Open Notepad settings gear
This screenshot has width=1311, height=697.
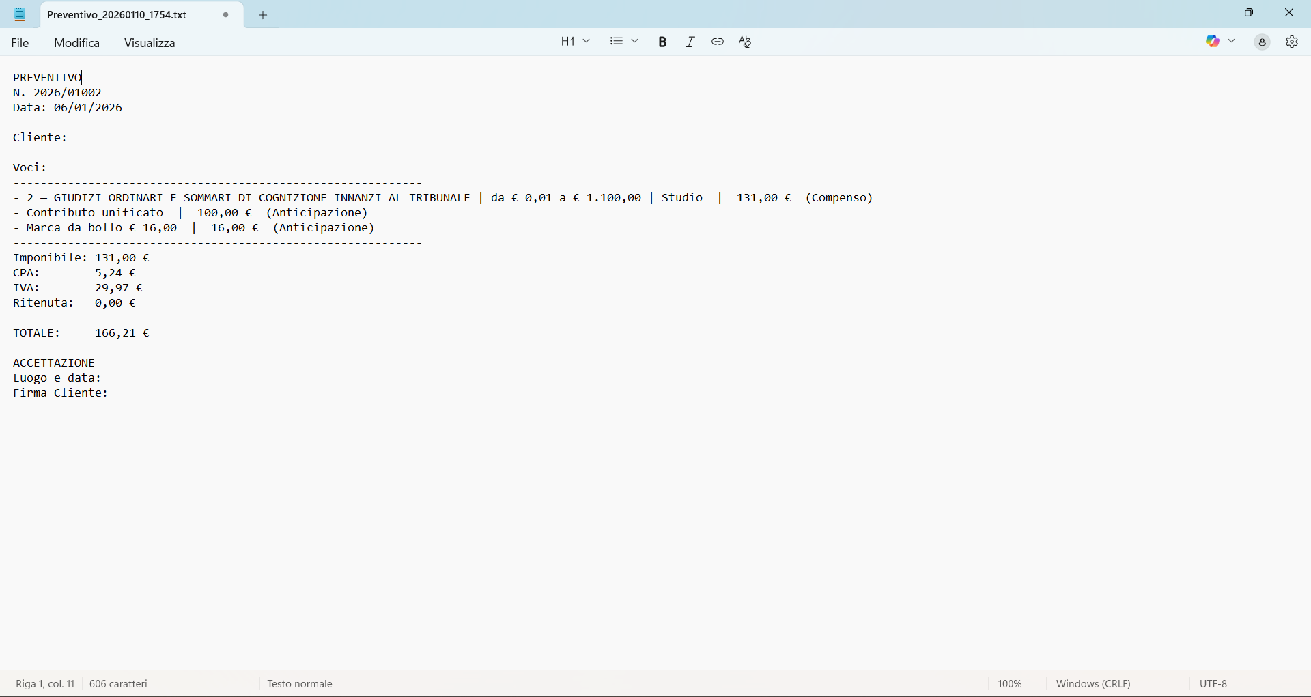1292,42
